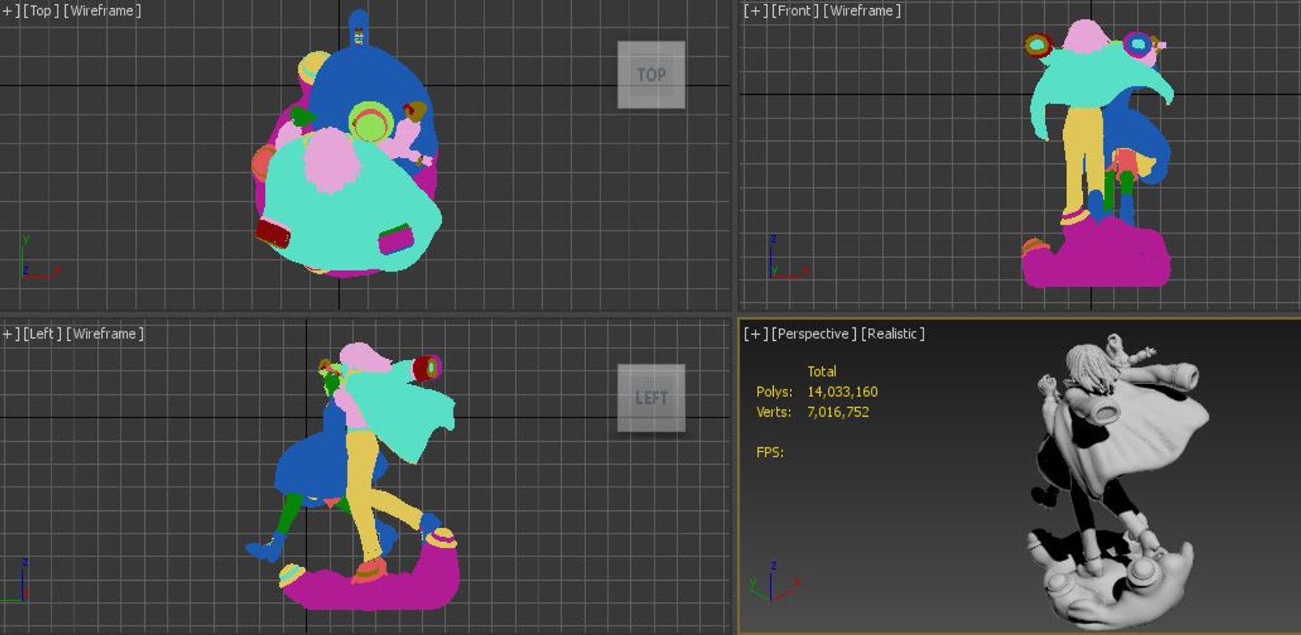Open the [Front] view label menu
1301x635 pixels.
click(x=795, y=11)
